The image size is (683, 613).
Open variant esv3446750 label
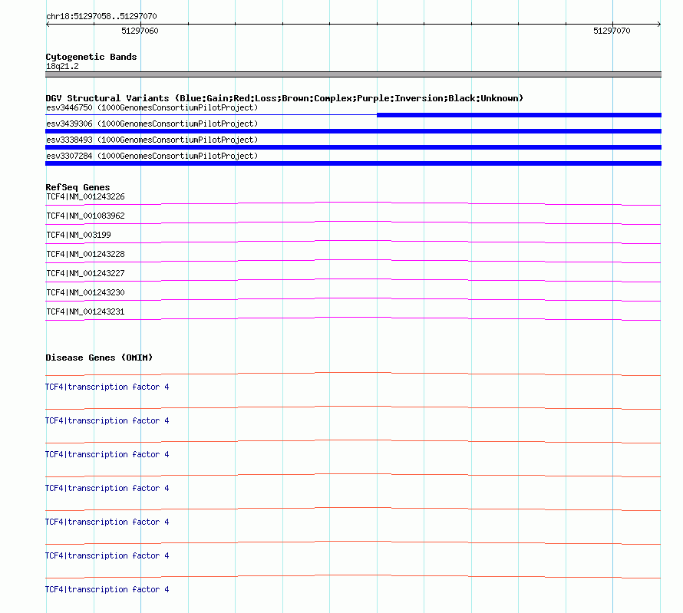(x=152, y=107)
